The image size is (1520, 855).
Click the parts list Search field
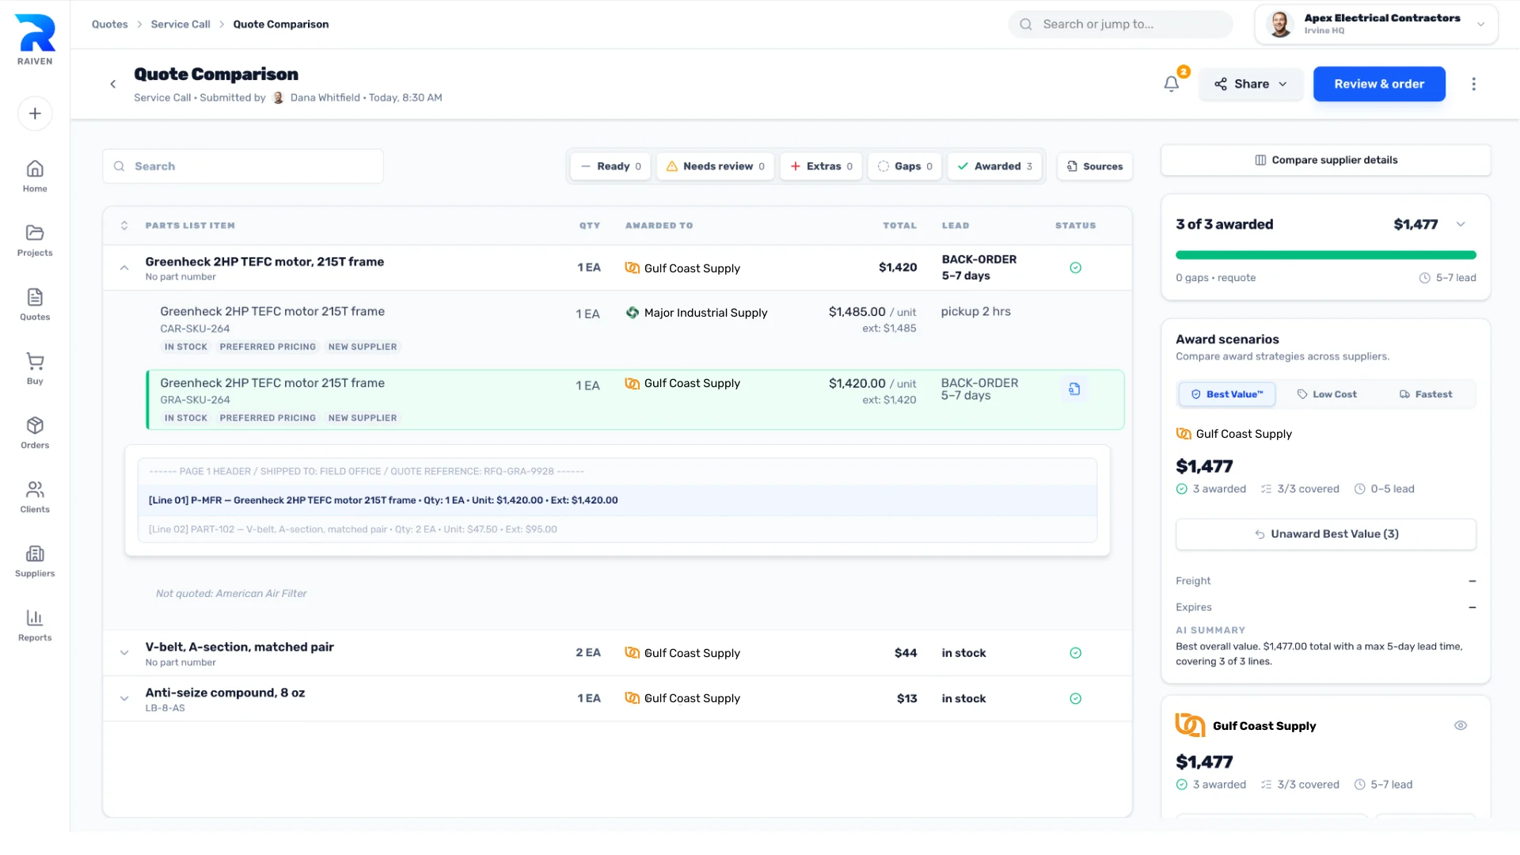[243, 166]
